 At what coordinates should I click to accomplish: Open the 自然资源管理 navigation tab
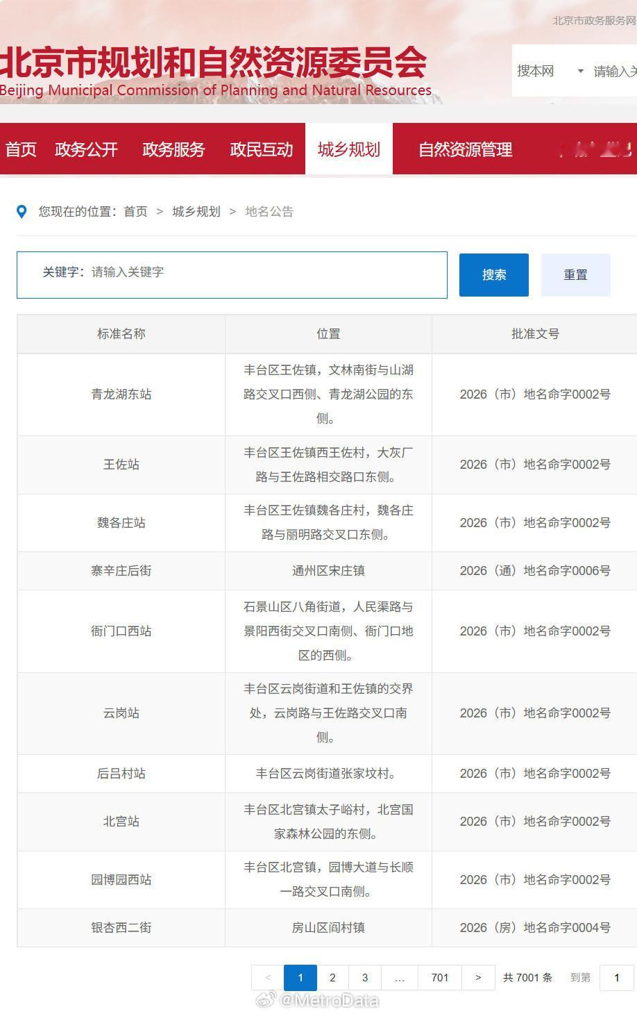(466, 149)
